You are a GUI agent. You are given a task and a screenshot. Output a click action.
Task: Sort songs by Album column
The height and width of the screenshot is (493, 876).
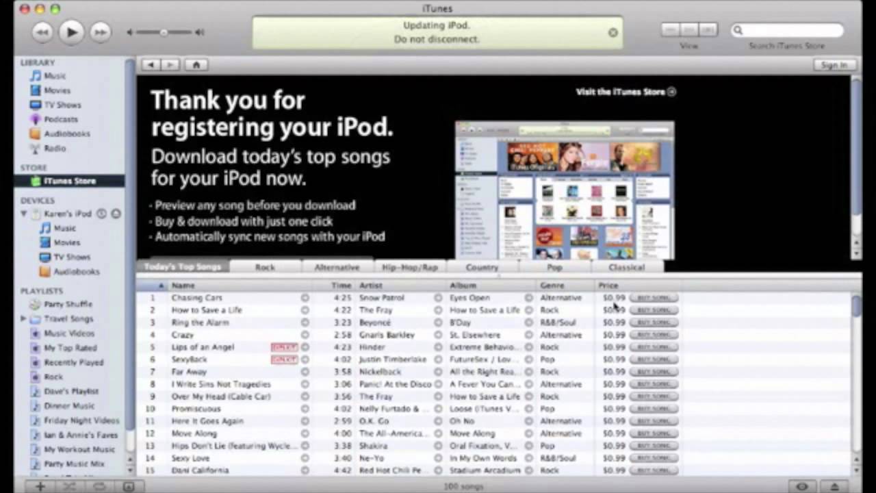click(x=491, y=286)
